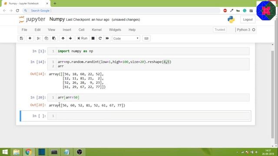278x156 pixels.
Task: Open the cell type Code dropdown
Action: tap(126, 39)
